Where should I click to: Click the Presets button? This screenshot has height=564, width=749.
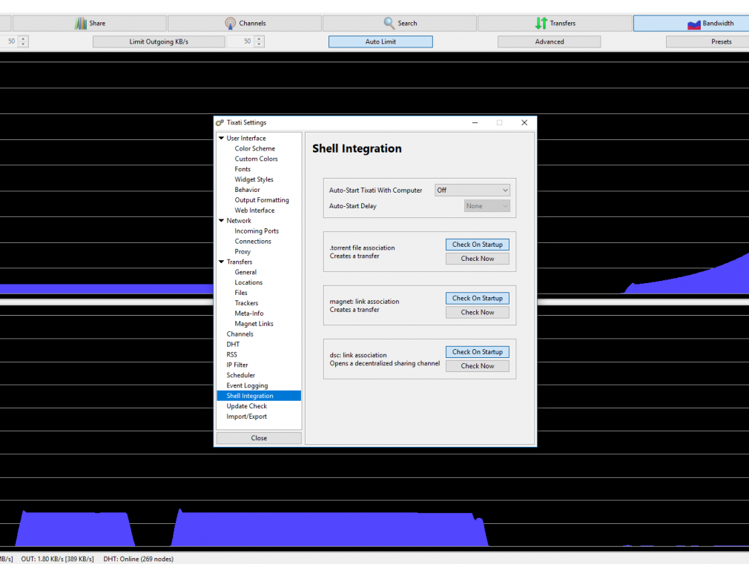click(707, 42)
